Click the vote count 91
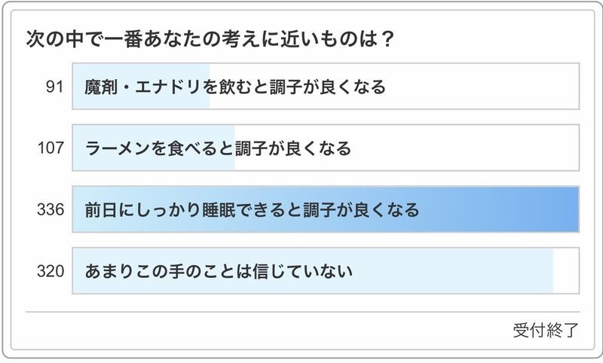This screenshot has width=603, height=363. click(54, 87)
